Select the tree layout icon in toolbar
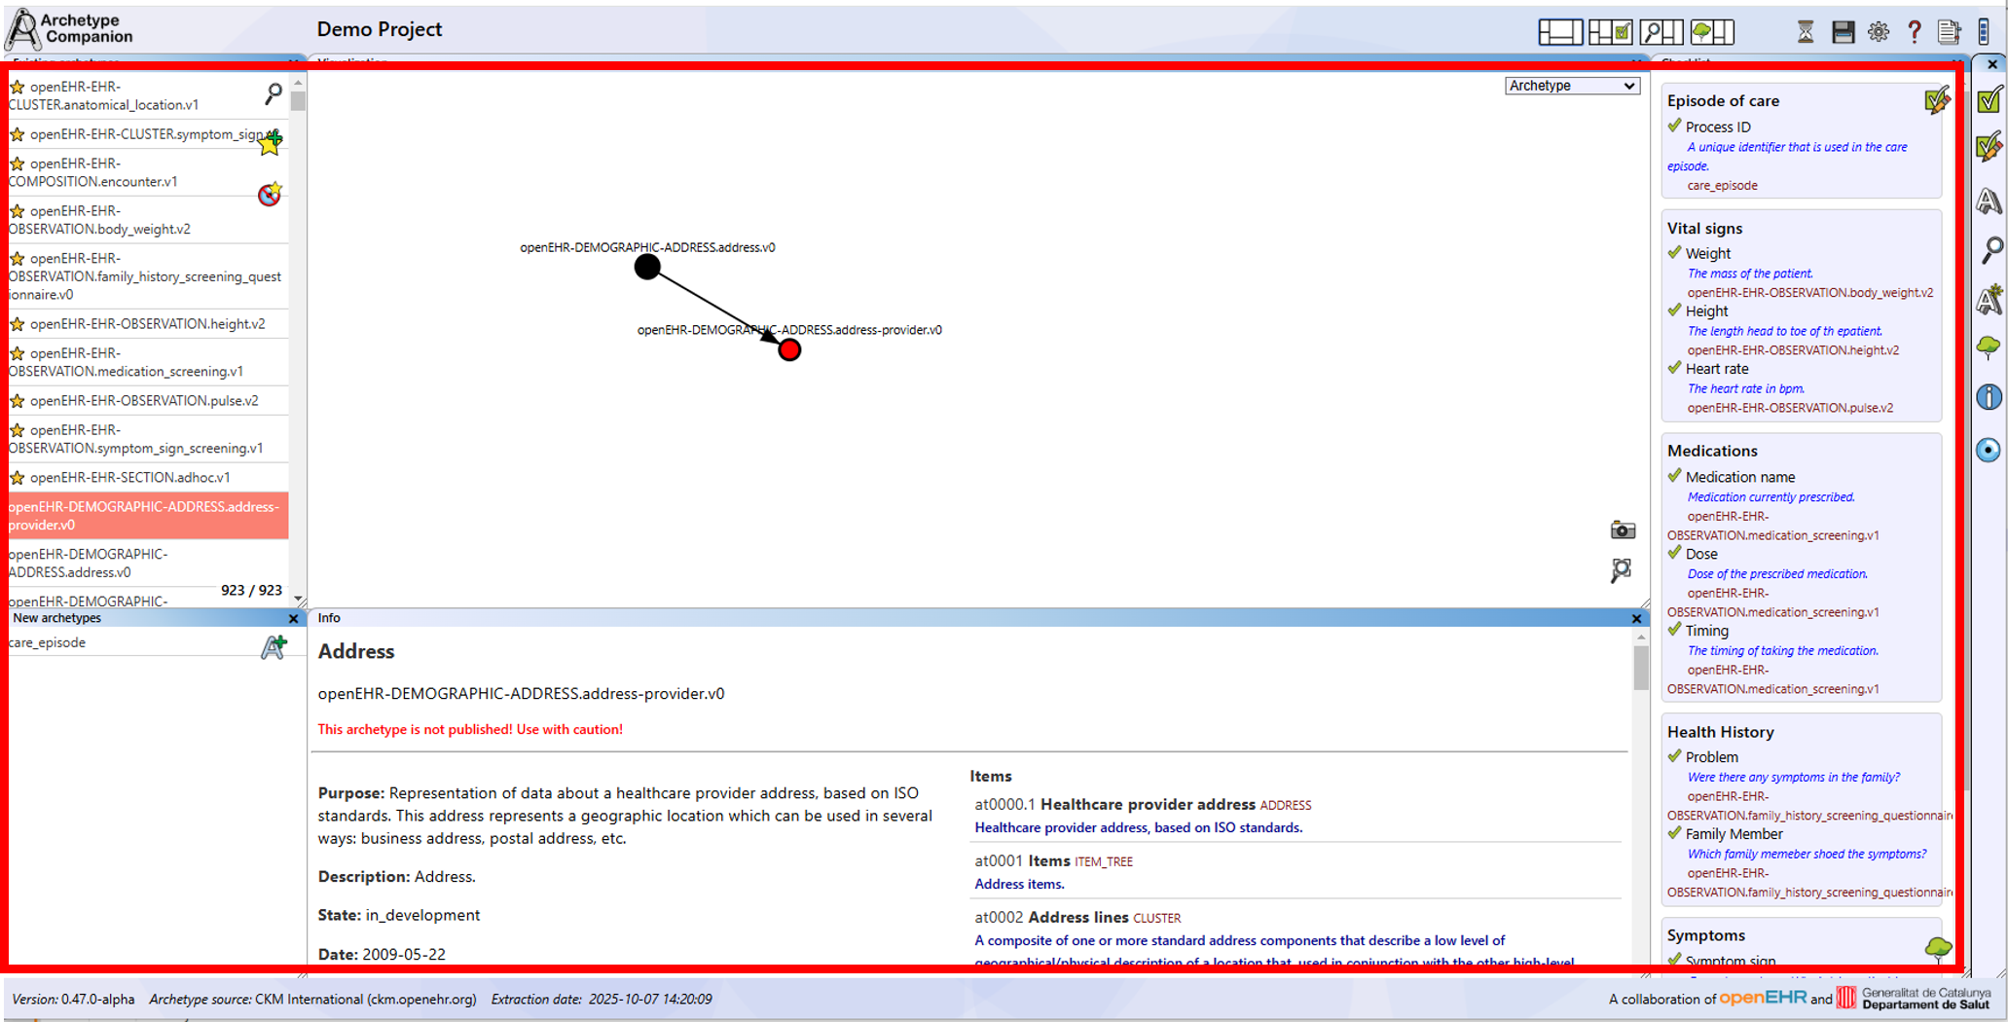The height and width of the screenshot is (1022, 2008). (x=1711, y=32)
